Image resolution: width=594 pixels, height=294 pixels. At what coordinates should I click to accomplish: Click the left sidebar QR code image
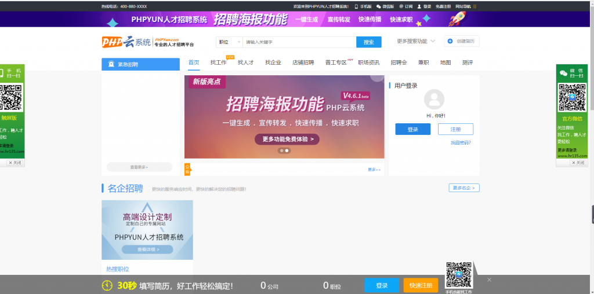tap(10, 97)
